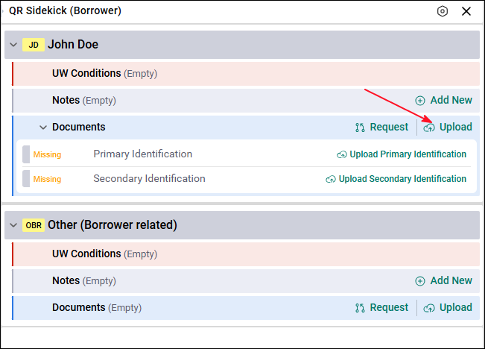Request documents for John Doe
Viewport: 485px width, 349px height.
pos(381,128)
